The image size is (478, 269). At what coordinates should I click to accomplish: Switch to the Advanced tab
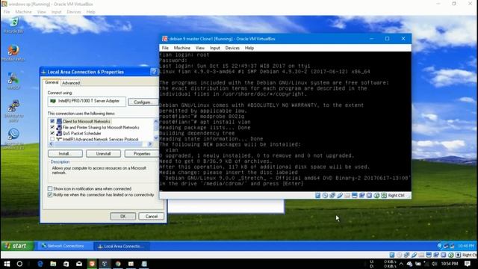pos(71,83)
